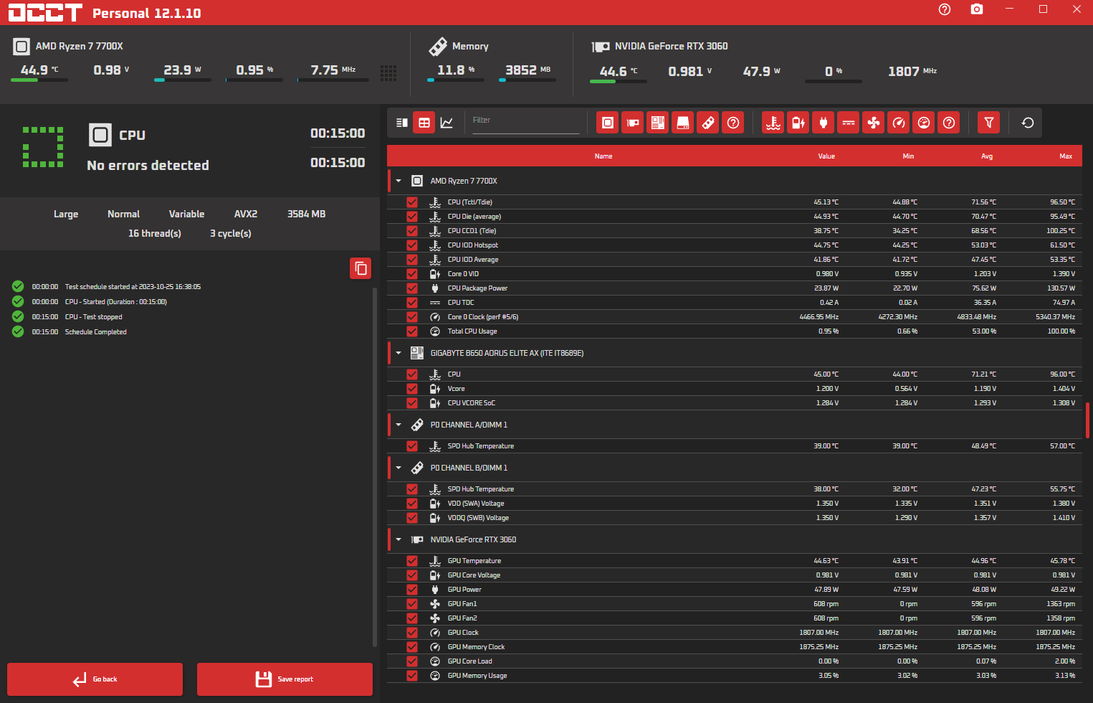
Task: Uncheck the CPU Package Power sensor
Action: click(412, 288)
